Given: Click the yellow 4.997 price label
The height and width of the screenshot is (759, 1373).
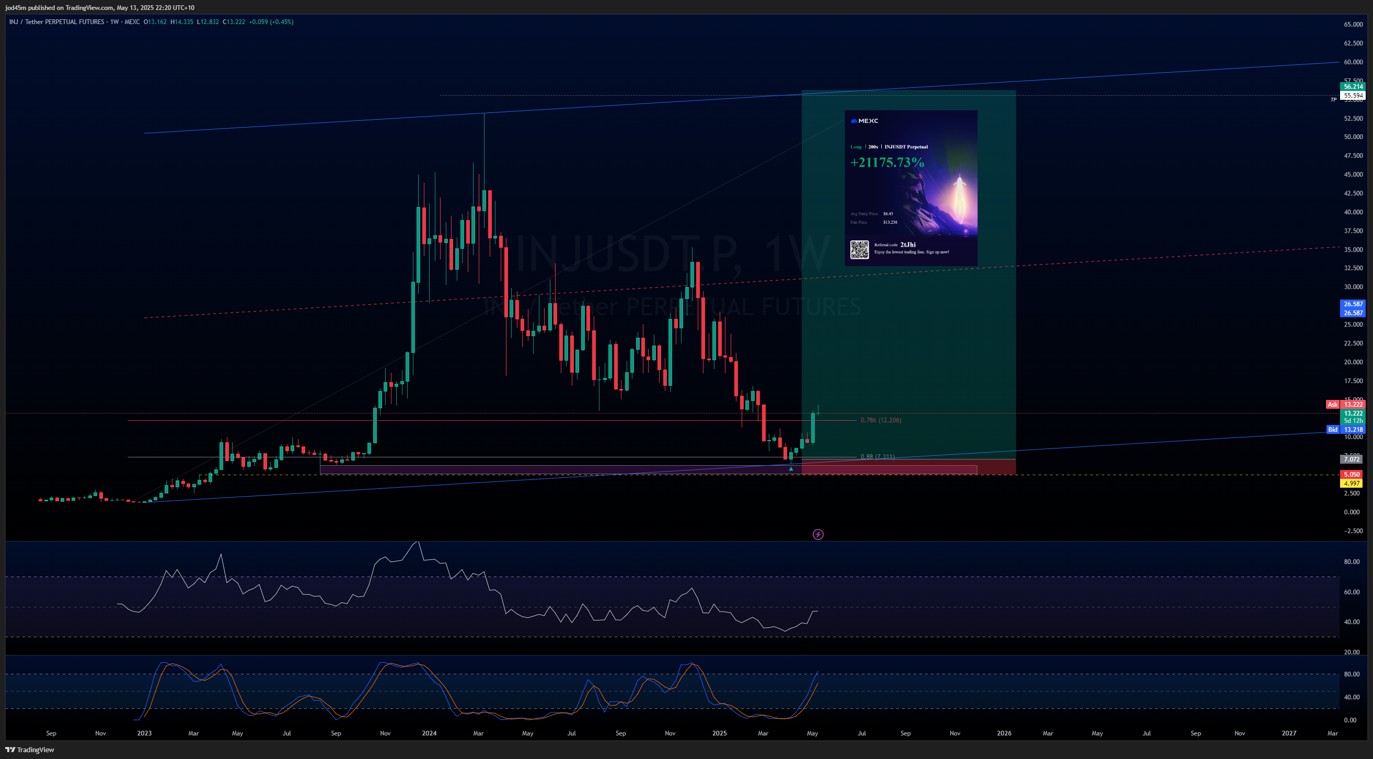Looking at the screenshot, I should coord(1352,483).
